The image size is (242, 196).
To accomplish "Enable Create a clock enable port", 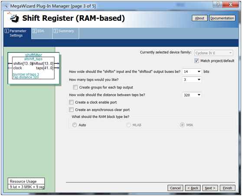I will point(71,102).
